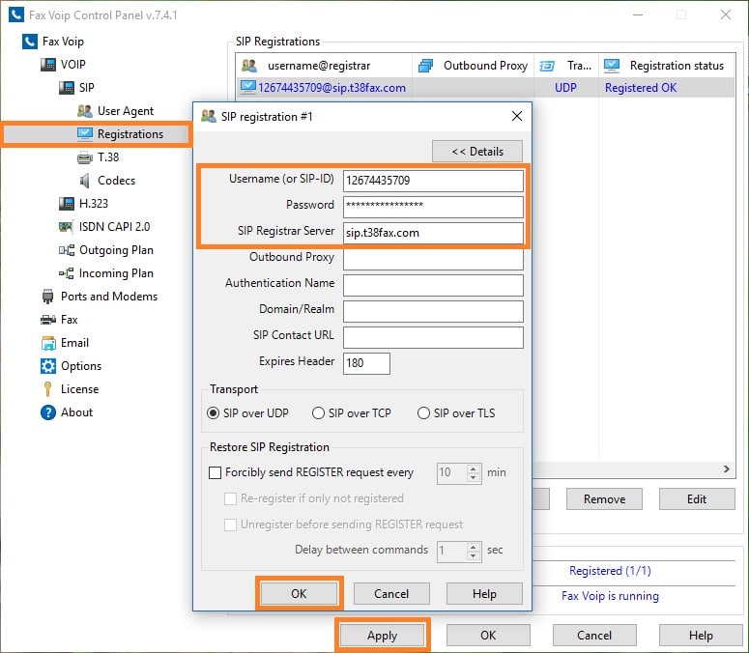The height and width of the screenshot is (653, 749).
Task: Click the Incoming Plan icon
Action: 67,273
